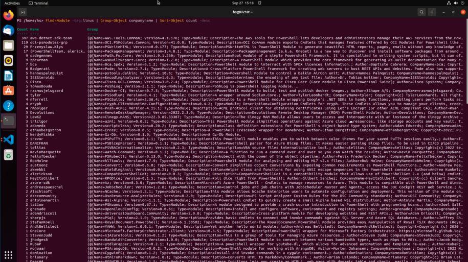Click the Devolutions row name

point(42,113)
